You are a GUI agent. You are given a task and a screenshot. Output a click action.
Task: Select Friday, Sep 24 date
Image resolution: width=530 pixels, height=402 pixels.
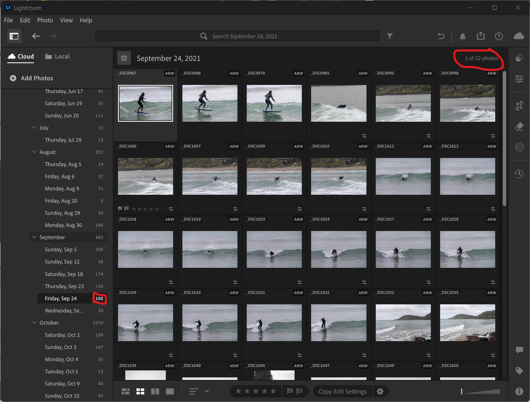[x=72, y=299]
